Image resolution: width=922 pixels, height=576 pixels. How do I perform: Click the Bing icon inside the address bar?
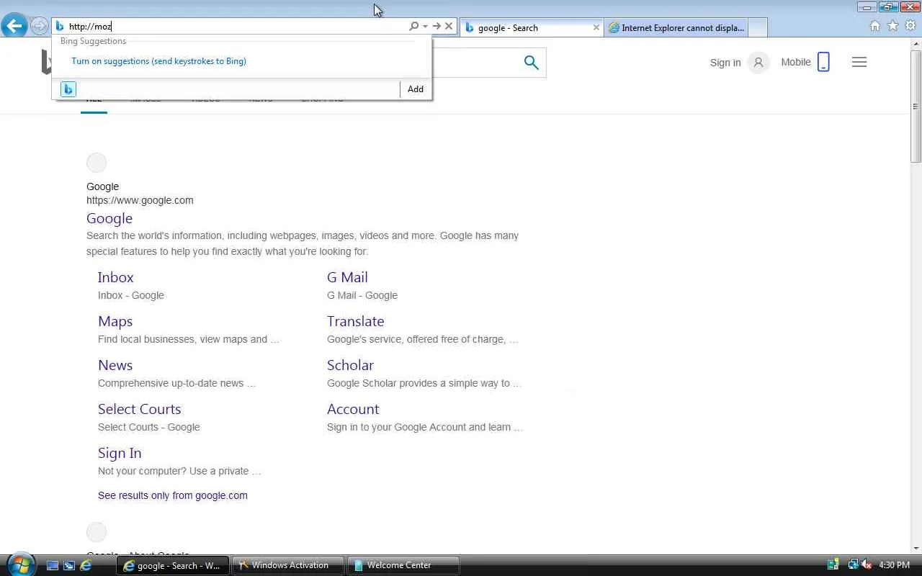click(60, 27)
